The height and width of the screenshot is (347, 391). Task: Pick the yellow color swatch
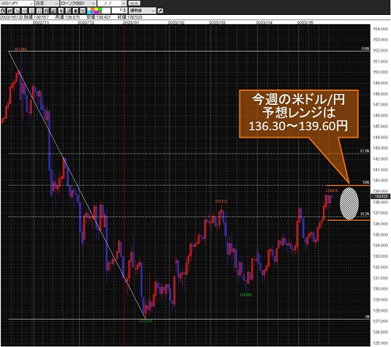click(96, 9)
